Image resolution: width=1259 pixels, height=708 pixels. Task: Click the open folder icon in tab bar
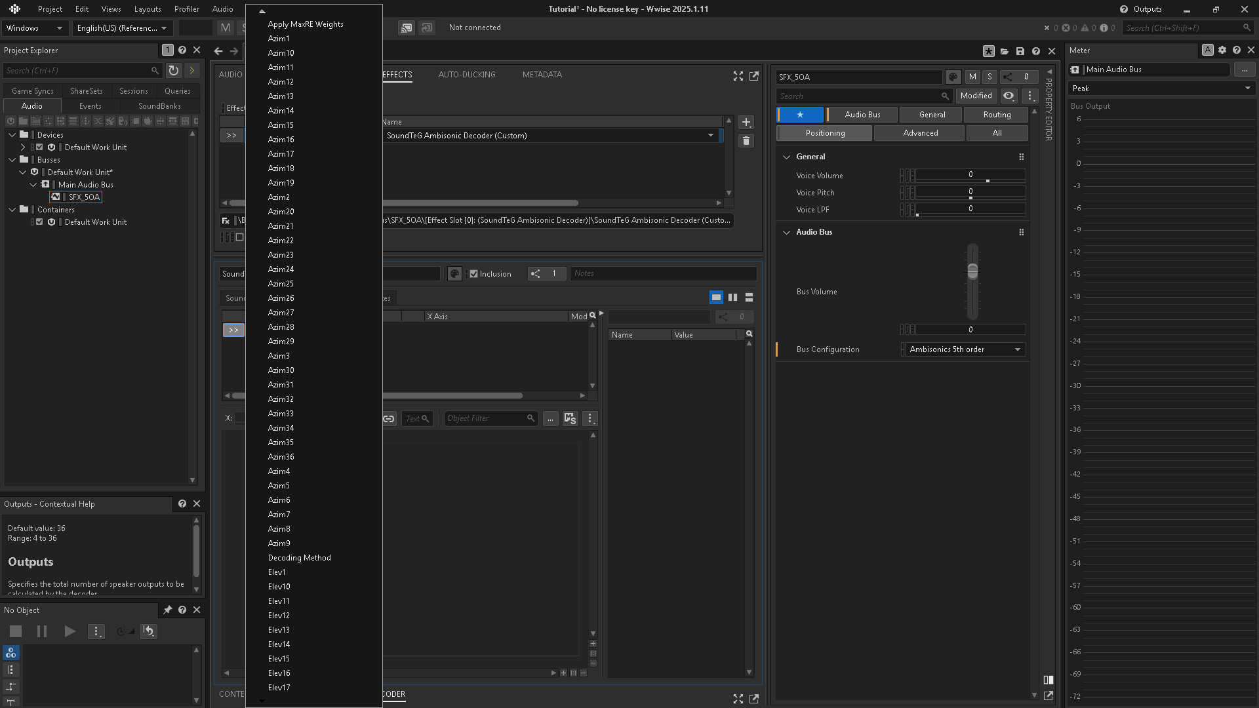(1005, 50)
